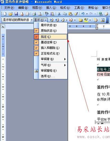Viewport: 110px width, 141px height.
Task: Copy selection using copy icon
Action: [x=65, y=14]
